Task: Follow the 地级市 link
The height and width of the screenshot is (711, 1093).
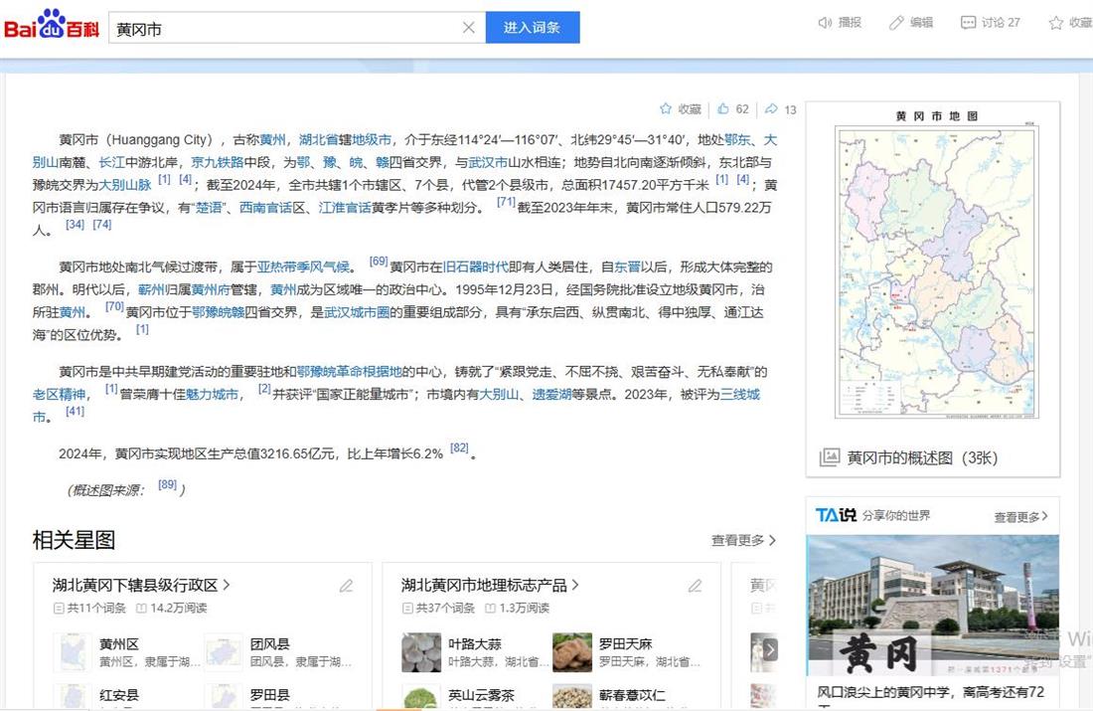Action: 372,139
